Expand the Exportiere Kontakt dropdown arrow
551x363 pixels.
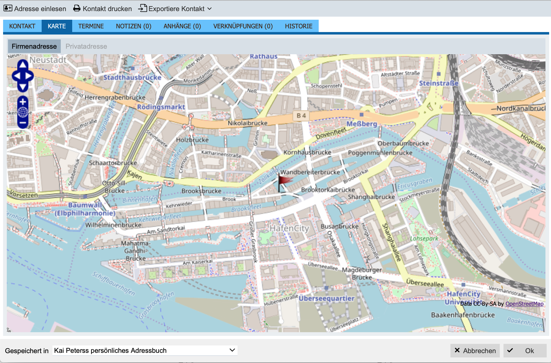point(209,9)
